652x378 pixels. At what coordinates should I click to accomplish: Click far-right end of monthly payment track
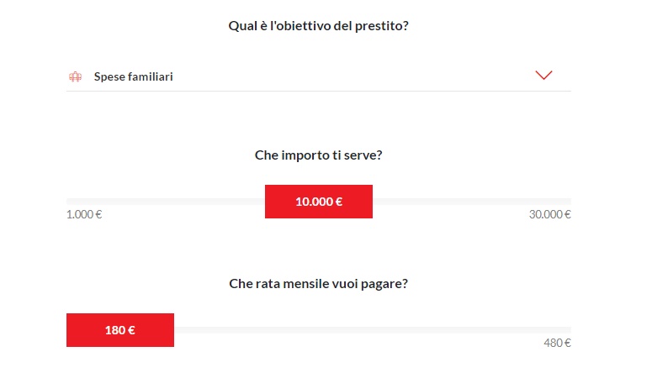coord(567,329)
